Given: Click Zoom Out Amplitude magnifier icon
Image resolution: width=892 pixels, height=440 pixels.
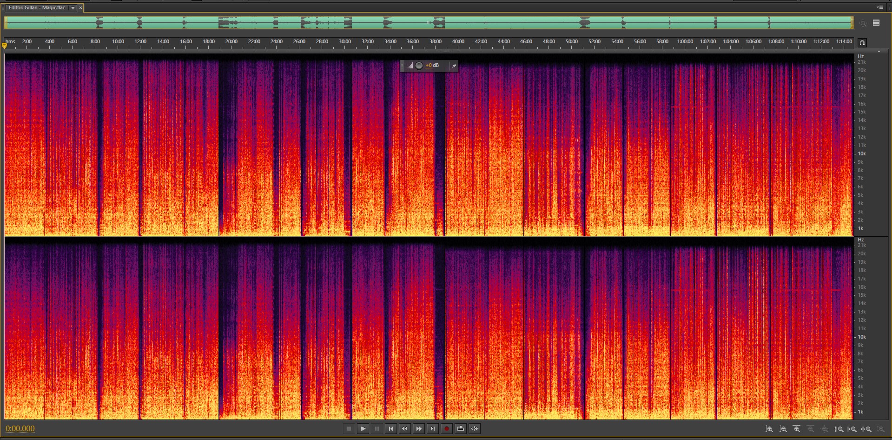Looking at the screenshot, I should point(783,429).
